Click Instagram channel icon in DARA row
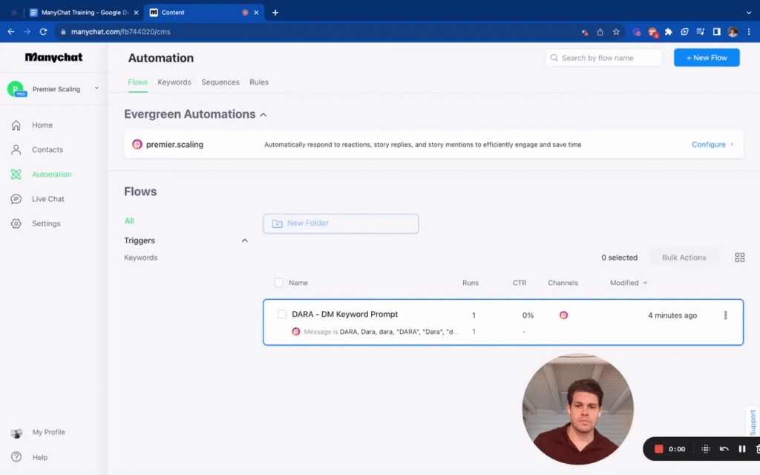 click(x=564, y=315)
